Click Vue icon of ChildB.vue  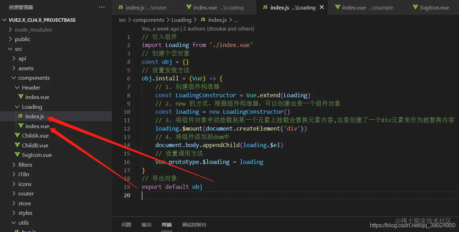18,145
